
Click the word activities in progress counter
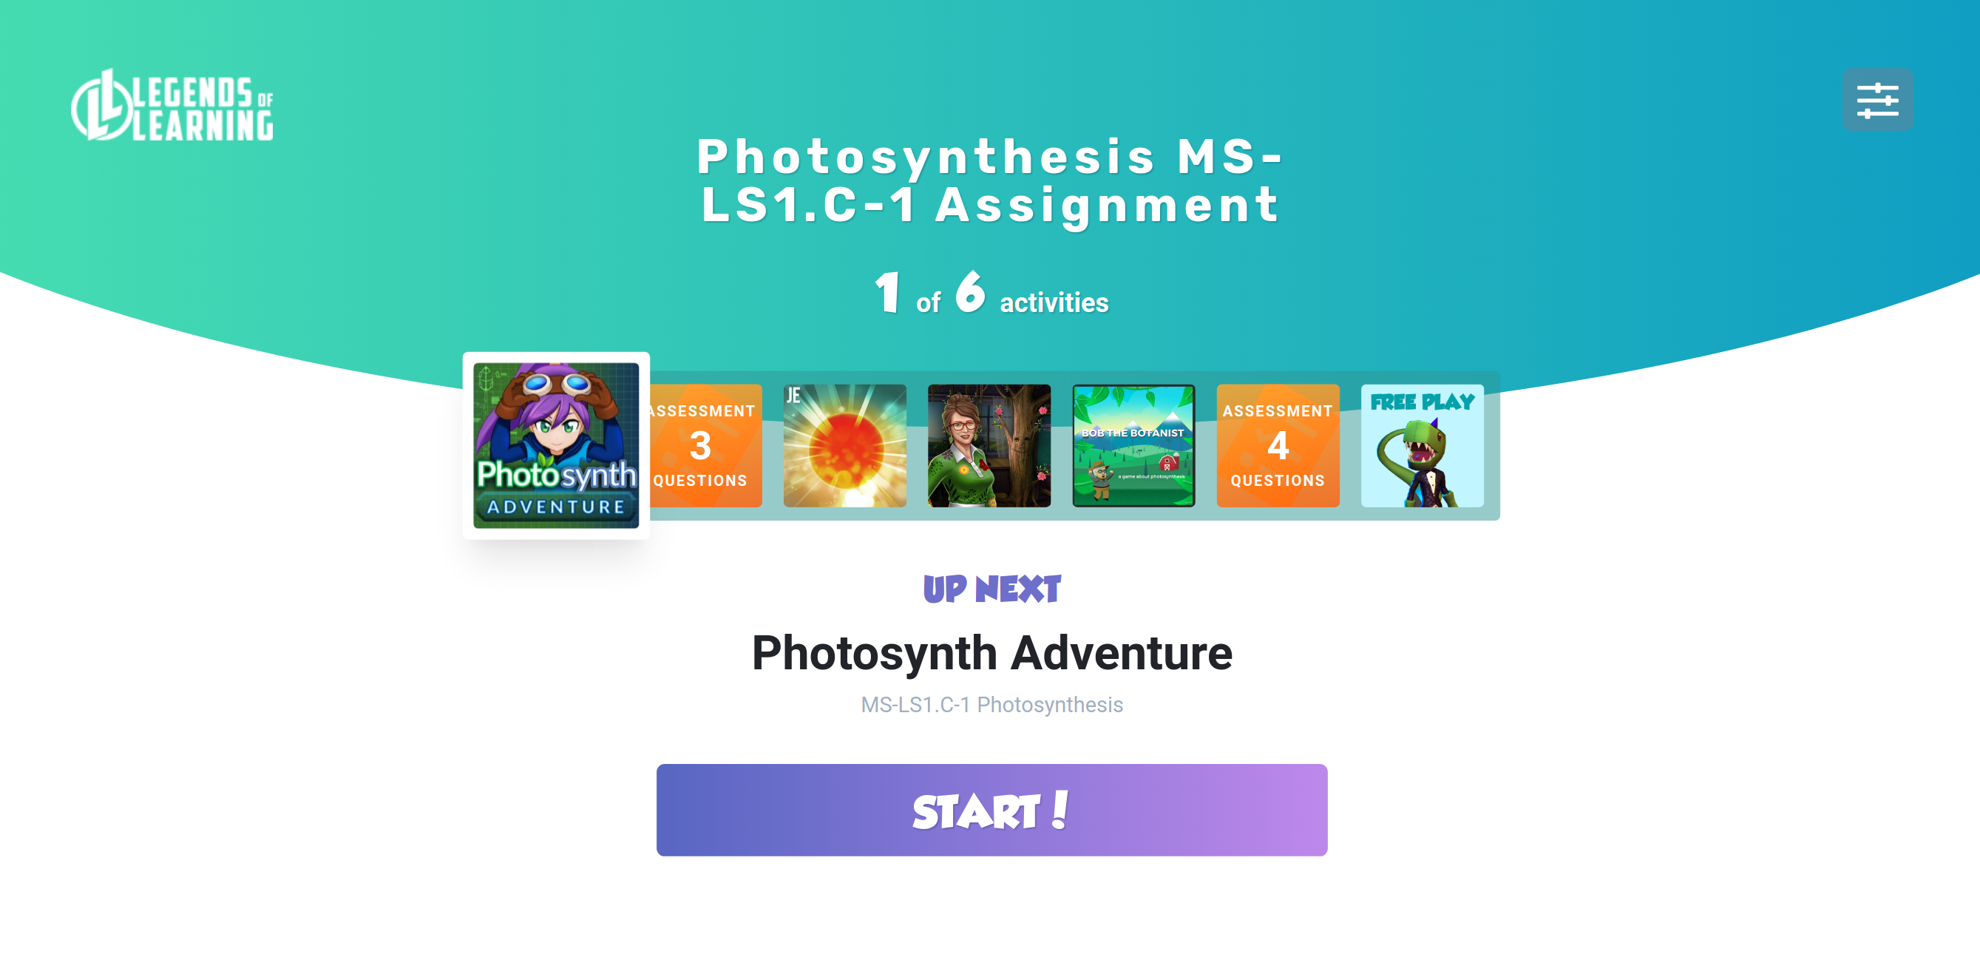click(x=1054, y=302)
